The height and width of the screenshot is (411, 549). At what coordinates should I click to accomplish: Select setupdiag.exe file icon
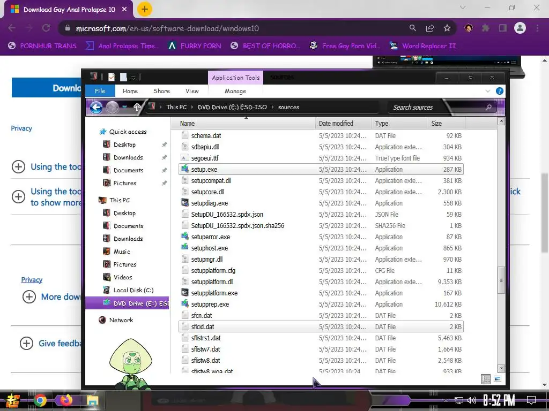pos(185,203)
